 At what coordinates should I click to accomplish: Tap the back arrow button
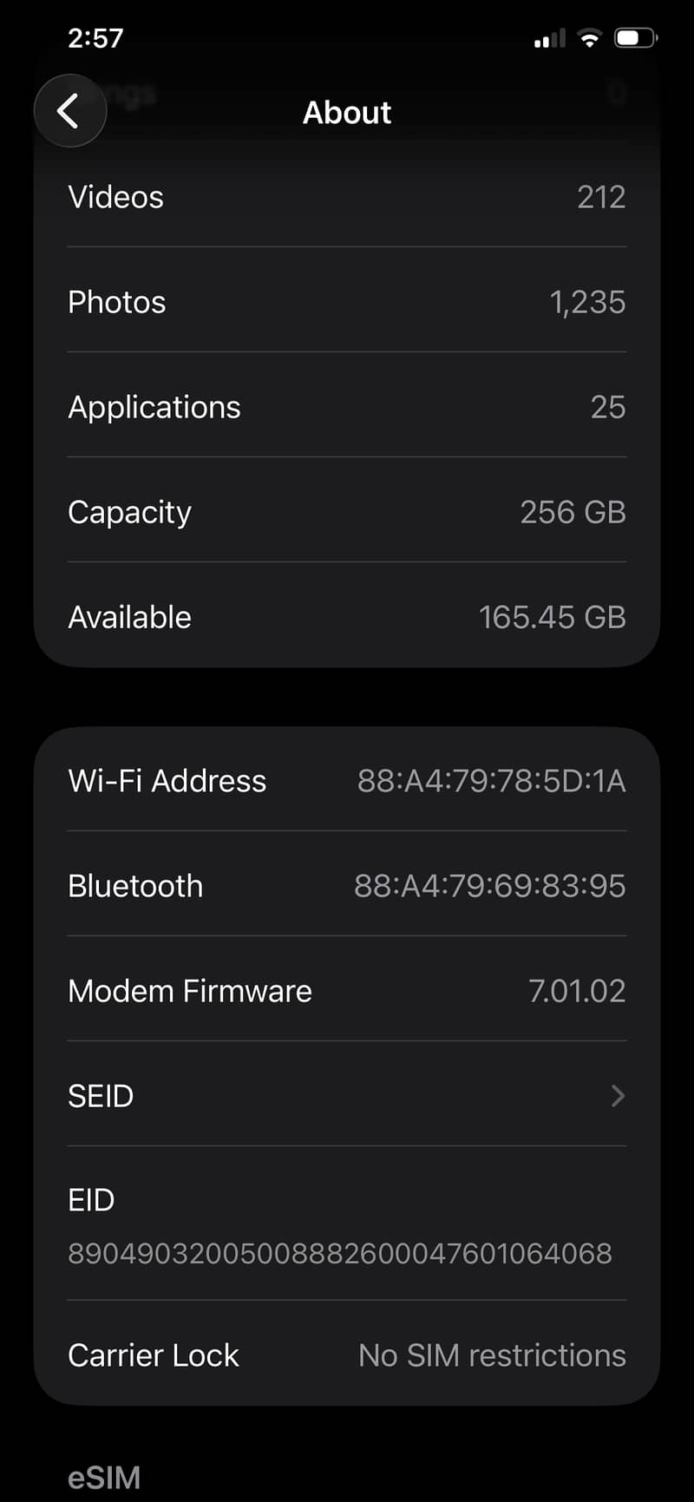pyautogui.click(x=69, y=111)
